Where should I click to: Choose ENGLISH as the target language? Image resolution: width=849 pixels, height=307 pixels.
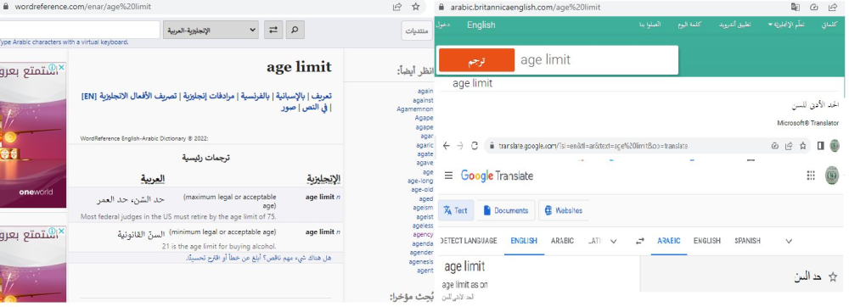click(x=707, y=241)
